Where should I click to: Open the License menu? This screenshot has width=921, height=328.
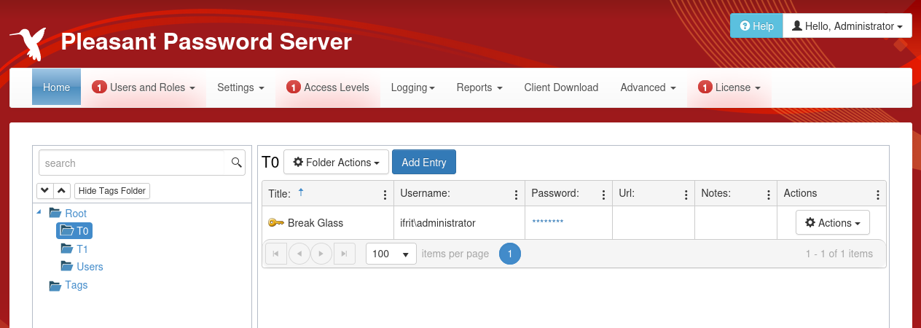pyautogui.click(x=729, y=87)
